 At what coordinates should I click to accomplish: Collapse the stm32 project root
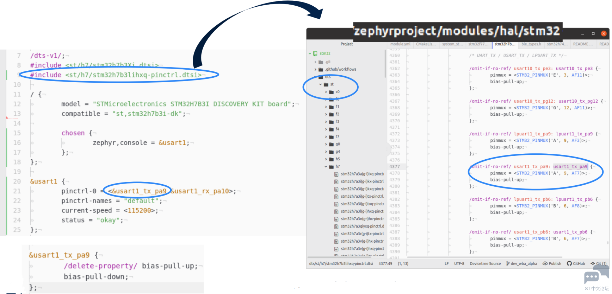click(x=310, y=53)
